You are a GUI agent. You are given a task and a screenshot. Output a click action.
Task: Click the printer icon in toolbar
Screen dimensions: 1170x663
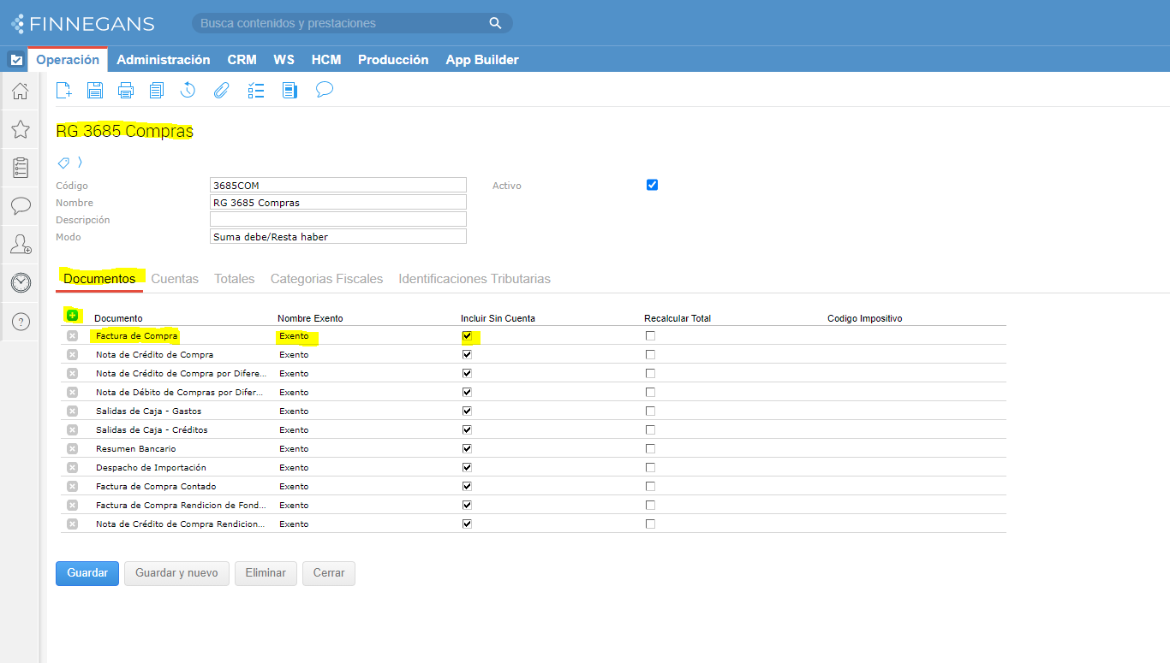click(126, 90)
